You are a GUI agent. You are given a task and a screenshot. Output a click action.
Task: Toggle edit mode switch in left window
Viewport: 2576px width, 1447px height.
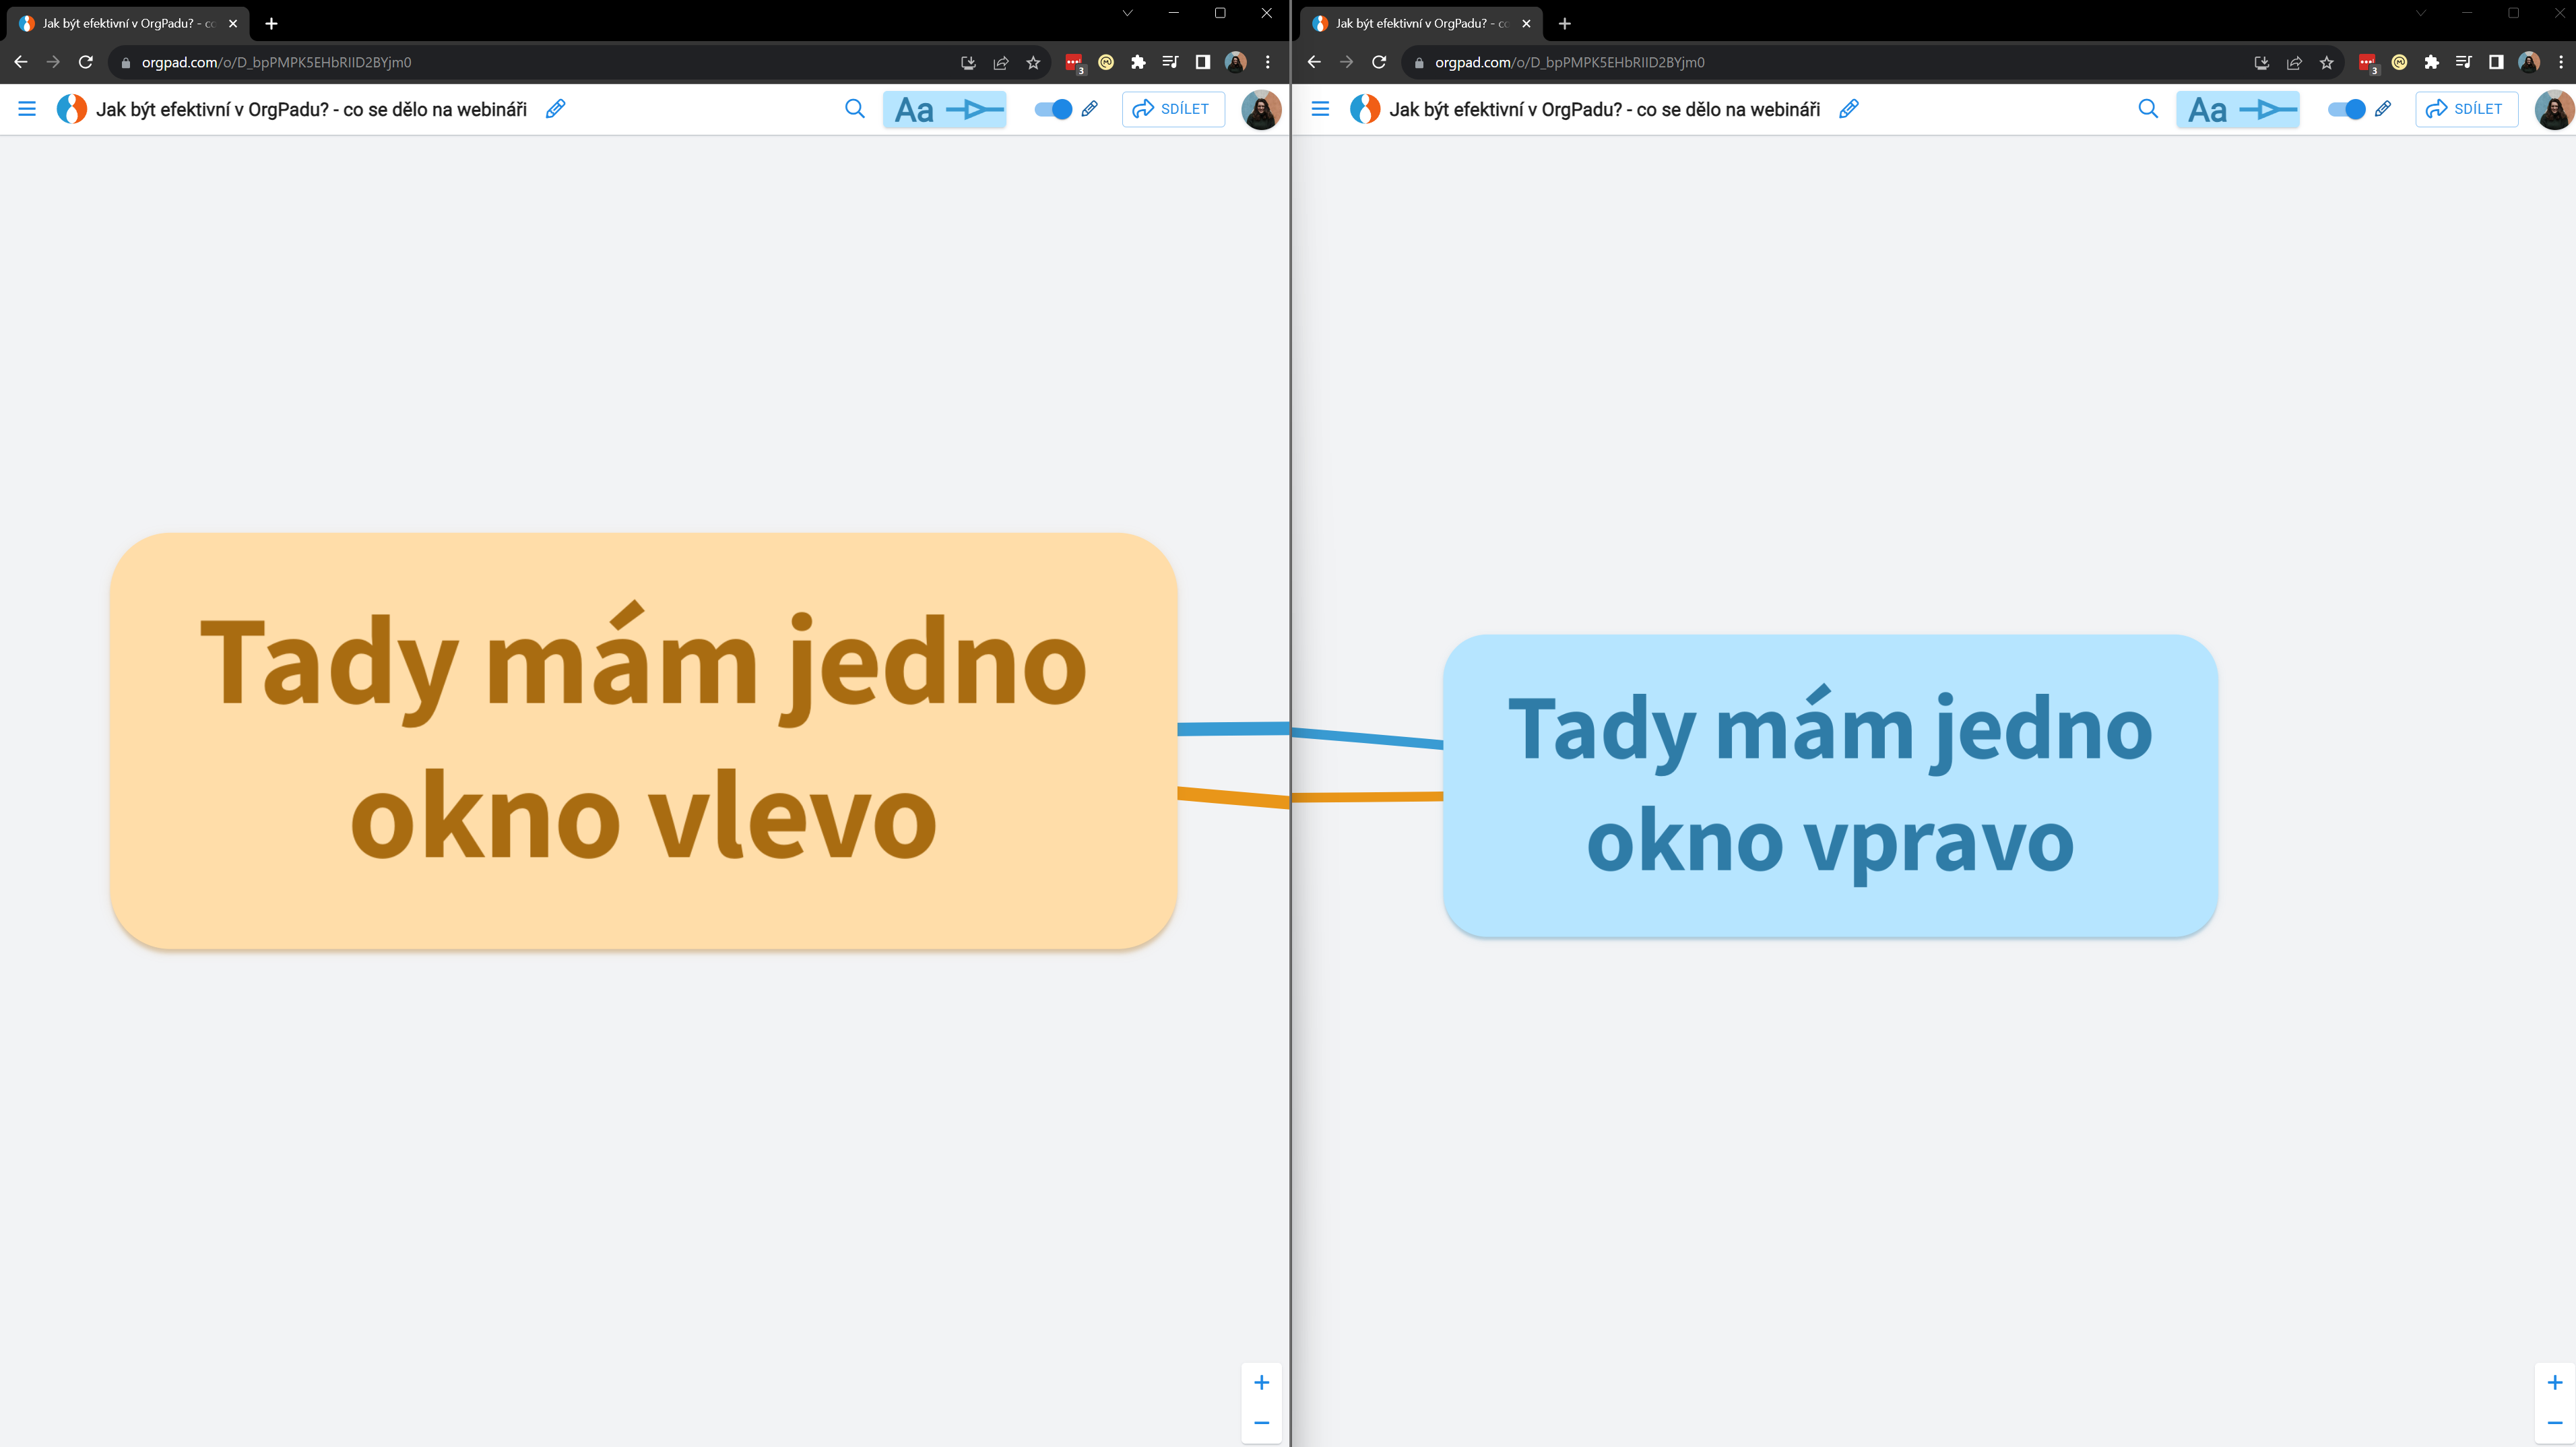click(x=1053, y=109)
